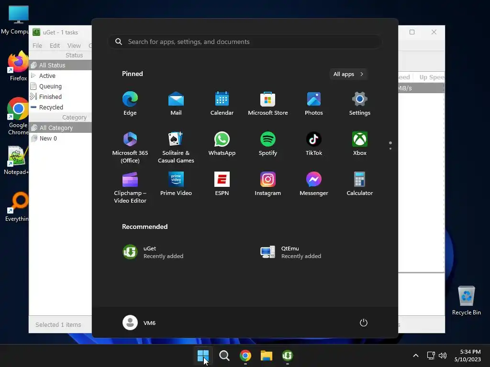This screenshot has height=367, width=490.
Task: Open the TikTok app
Action: 314,143
